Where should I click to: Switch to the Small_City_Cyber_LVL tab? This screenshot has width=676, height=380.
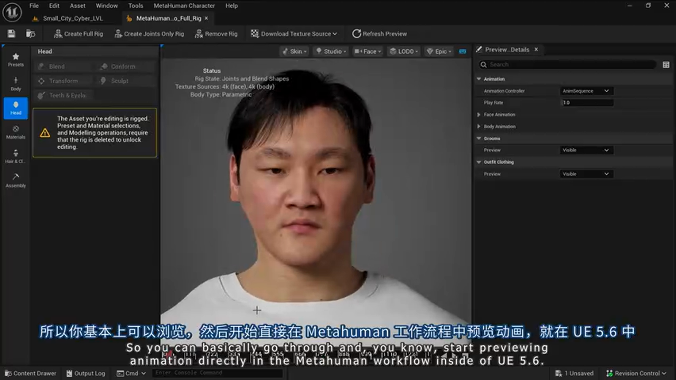click(x=72, y=17)
